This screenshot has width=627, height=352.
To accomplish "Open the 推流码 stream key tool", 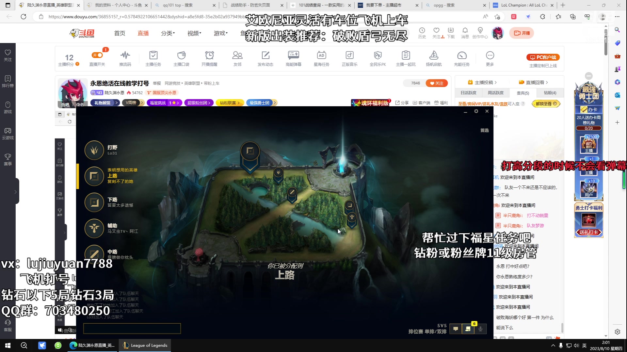I will click(125, 59).
